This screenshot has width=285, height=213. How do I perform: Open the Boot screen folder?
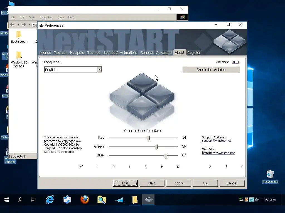click(19, 37)
